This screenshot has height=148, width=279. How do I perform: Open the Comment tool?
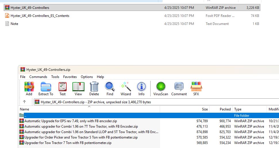tap(179, 87)
